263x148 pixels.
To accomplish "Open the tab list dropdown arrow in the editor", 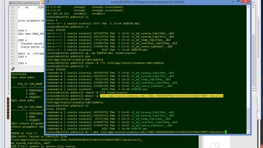I will point(254,3).
